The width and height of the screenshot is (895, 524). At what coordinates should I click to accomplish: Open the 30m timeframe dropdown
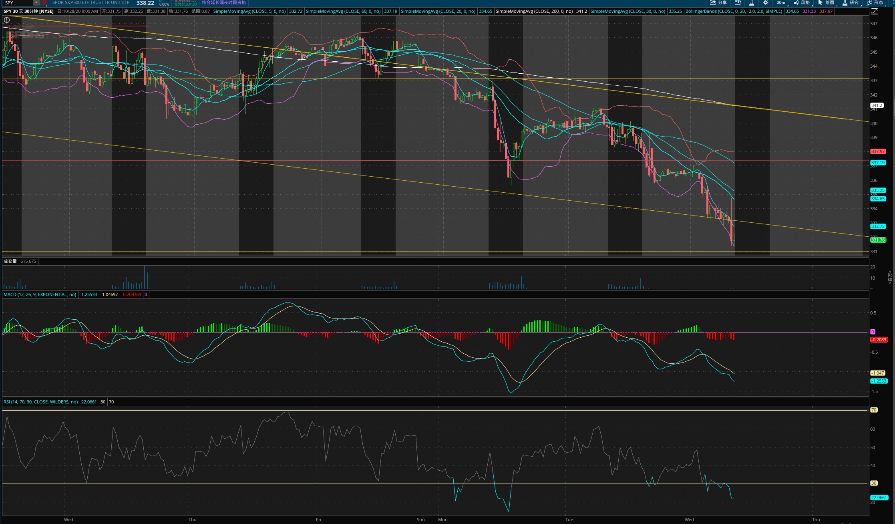tap(781, 3)
